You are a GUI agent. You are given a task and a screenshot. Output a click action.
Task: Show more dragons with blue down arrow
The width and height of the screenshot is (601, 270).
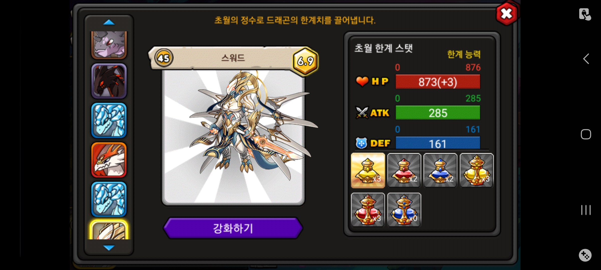click(109, 247)
